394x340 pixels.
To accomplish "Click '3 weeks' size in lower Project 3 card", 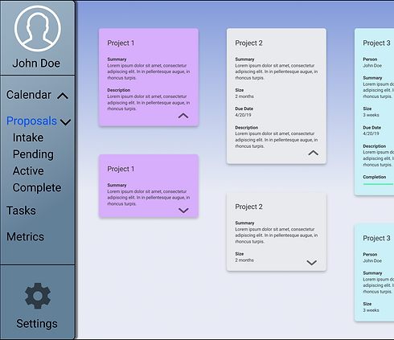I will [371, 310].
